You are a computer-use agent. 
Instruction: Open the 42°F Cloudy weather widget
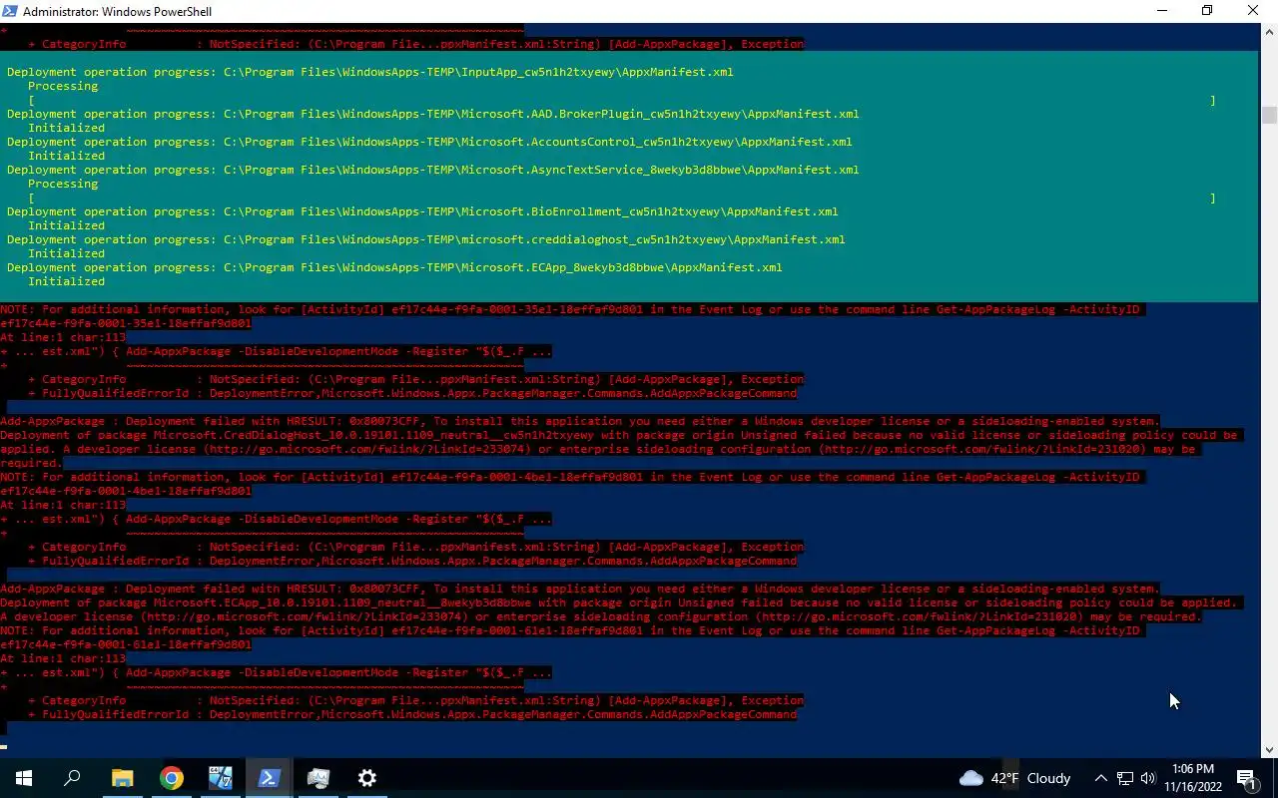[1014, 778]
